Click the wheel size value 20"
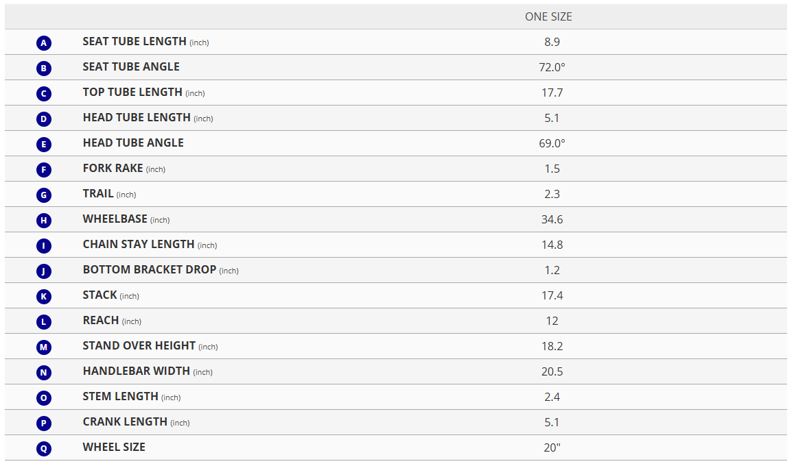 point(552,447)
